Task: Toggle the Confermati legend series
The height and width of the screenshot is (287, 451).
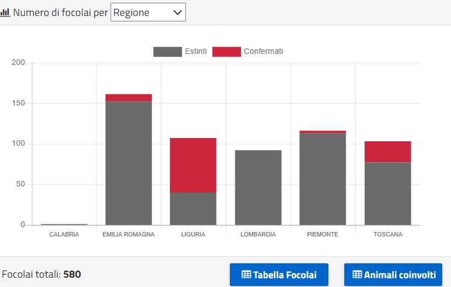Action: pyautogui.click(x=263, y=52)
